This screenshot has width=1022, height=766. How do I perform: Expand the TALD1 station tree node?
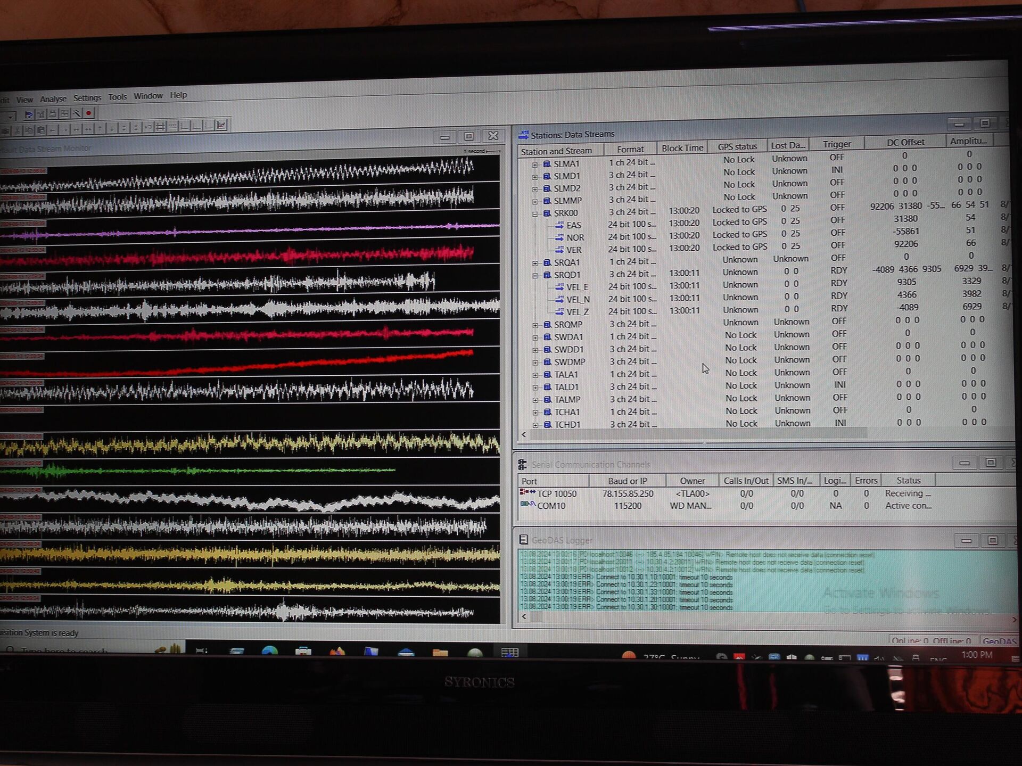coord(536,388)
